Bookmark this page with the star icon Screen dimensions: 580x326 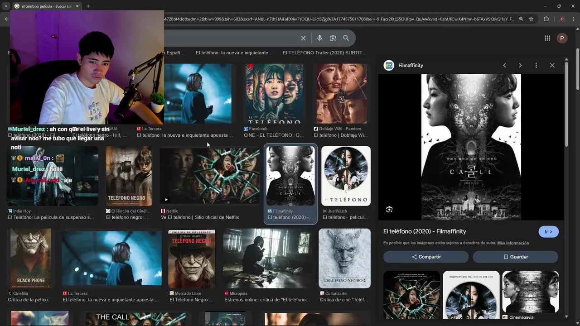pos(531,19)
